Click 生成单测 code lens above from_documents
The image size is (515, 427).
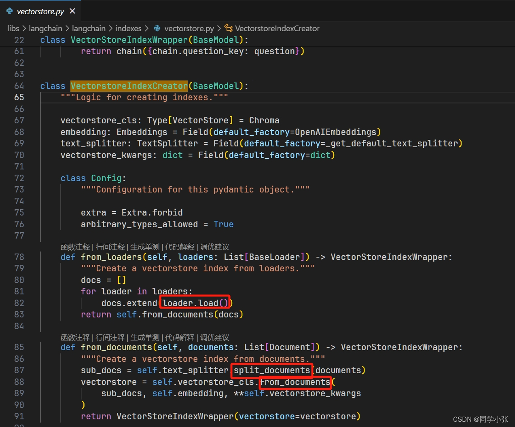tap(145, 337)
